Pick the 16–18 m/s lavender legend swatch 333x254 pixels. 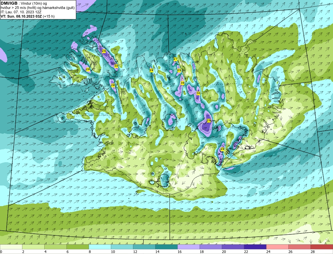click(188, 247)
